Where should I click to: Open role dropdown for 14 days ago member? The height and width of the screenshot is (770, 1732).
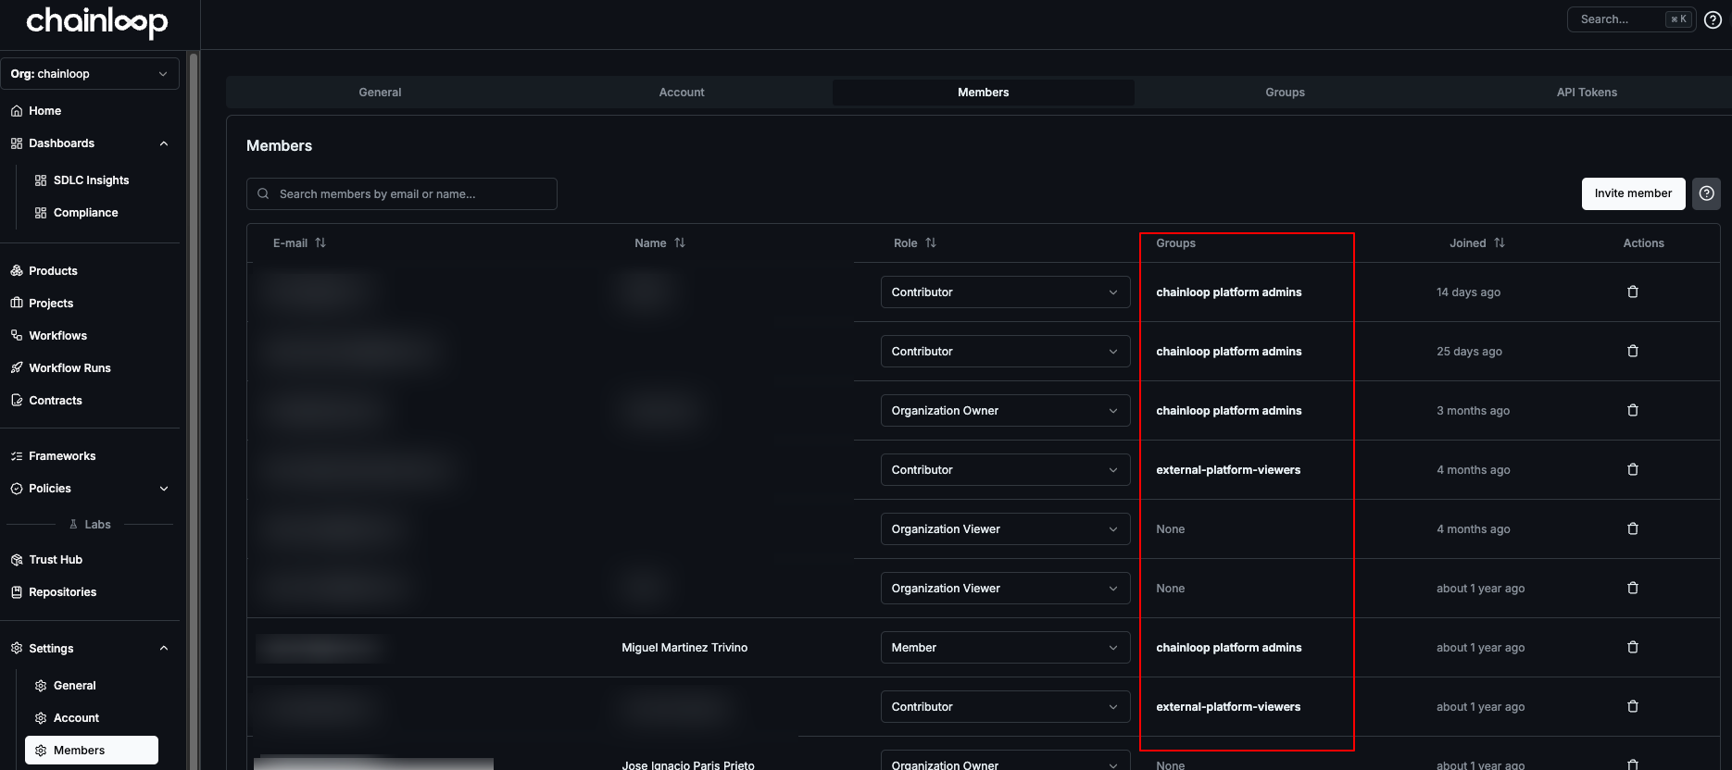pyautogui.click(x=1005, y=292)
